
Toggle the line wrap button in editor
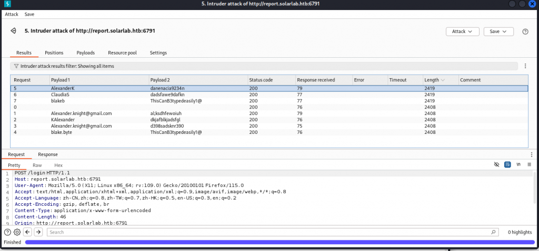click(507, 164)
